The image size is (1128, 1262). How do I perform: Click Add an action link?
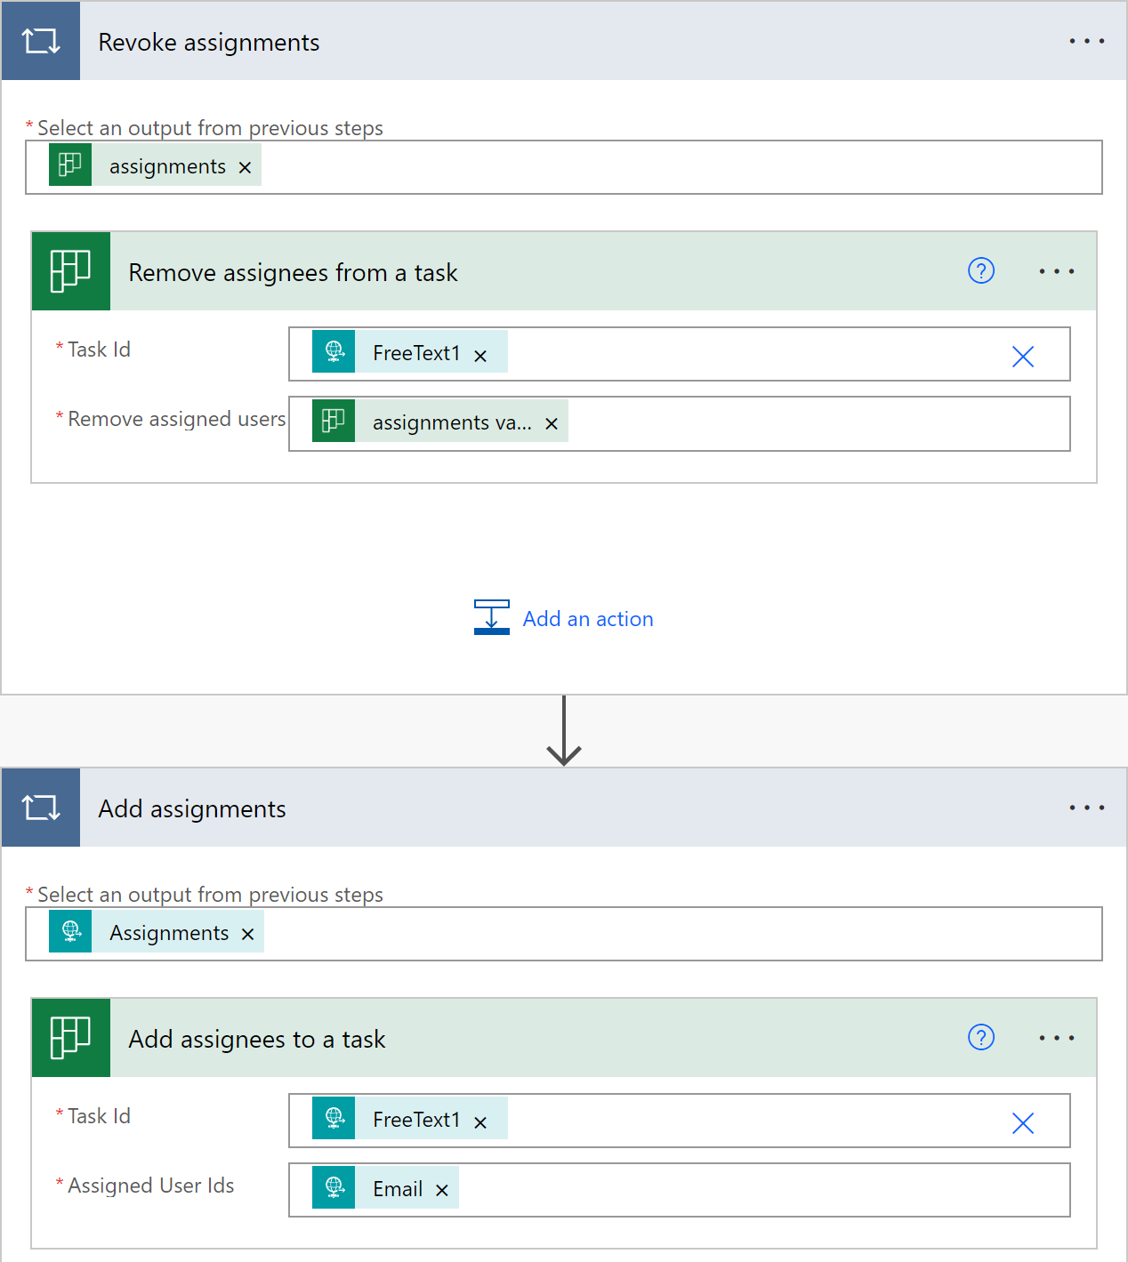[587, 619]
